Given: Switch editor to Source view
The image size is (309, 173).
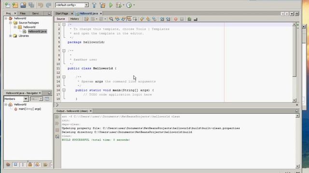Looking at the screenshot, I should point(61,19).
